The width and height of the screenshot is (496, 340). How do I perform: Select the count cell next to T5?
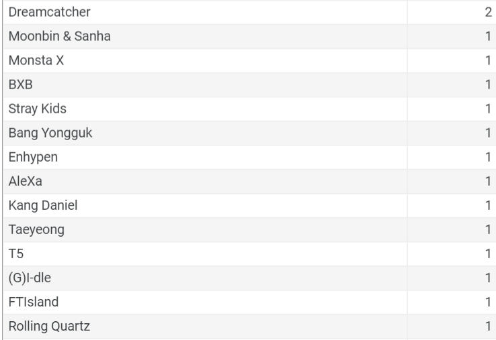[452, 253]
